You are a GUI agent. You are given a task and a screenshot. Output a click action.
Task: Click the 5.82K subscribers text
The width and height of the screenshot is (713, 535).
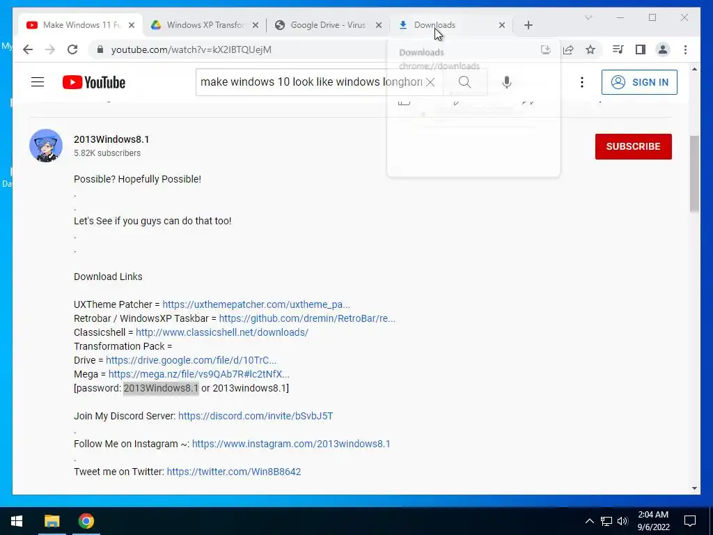107,153
